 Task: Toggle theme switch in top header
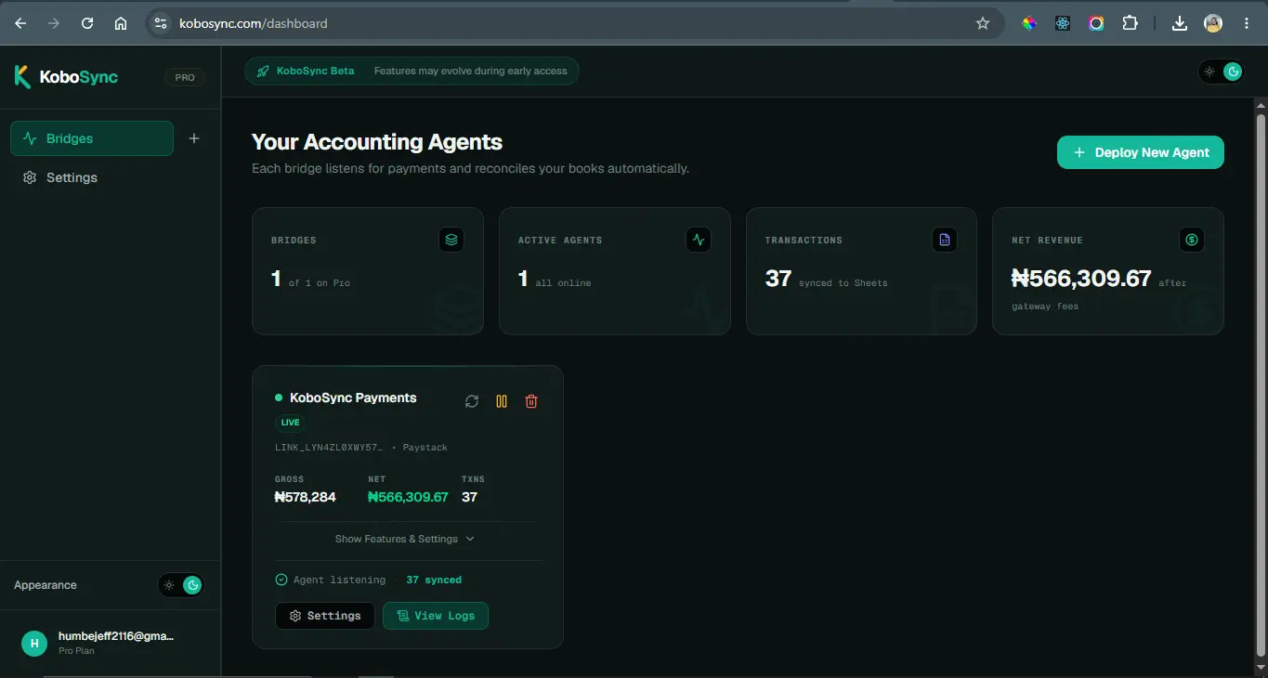[x=1222, y=71]
